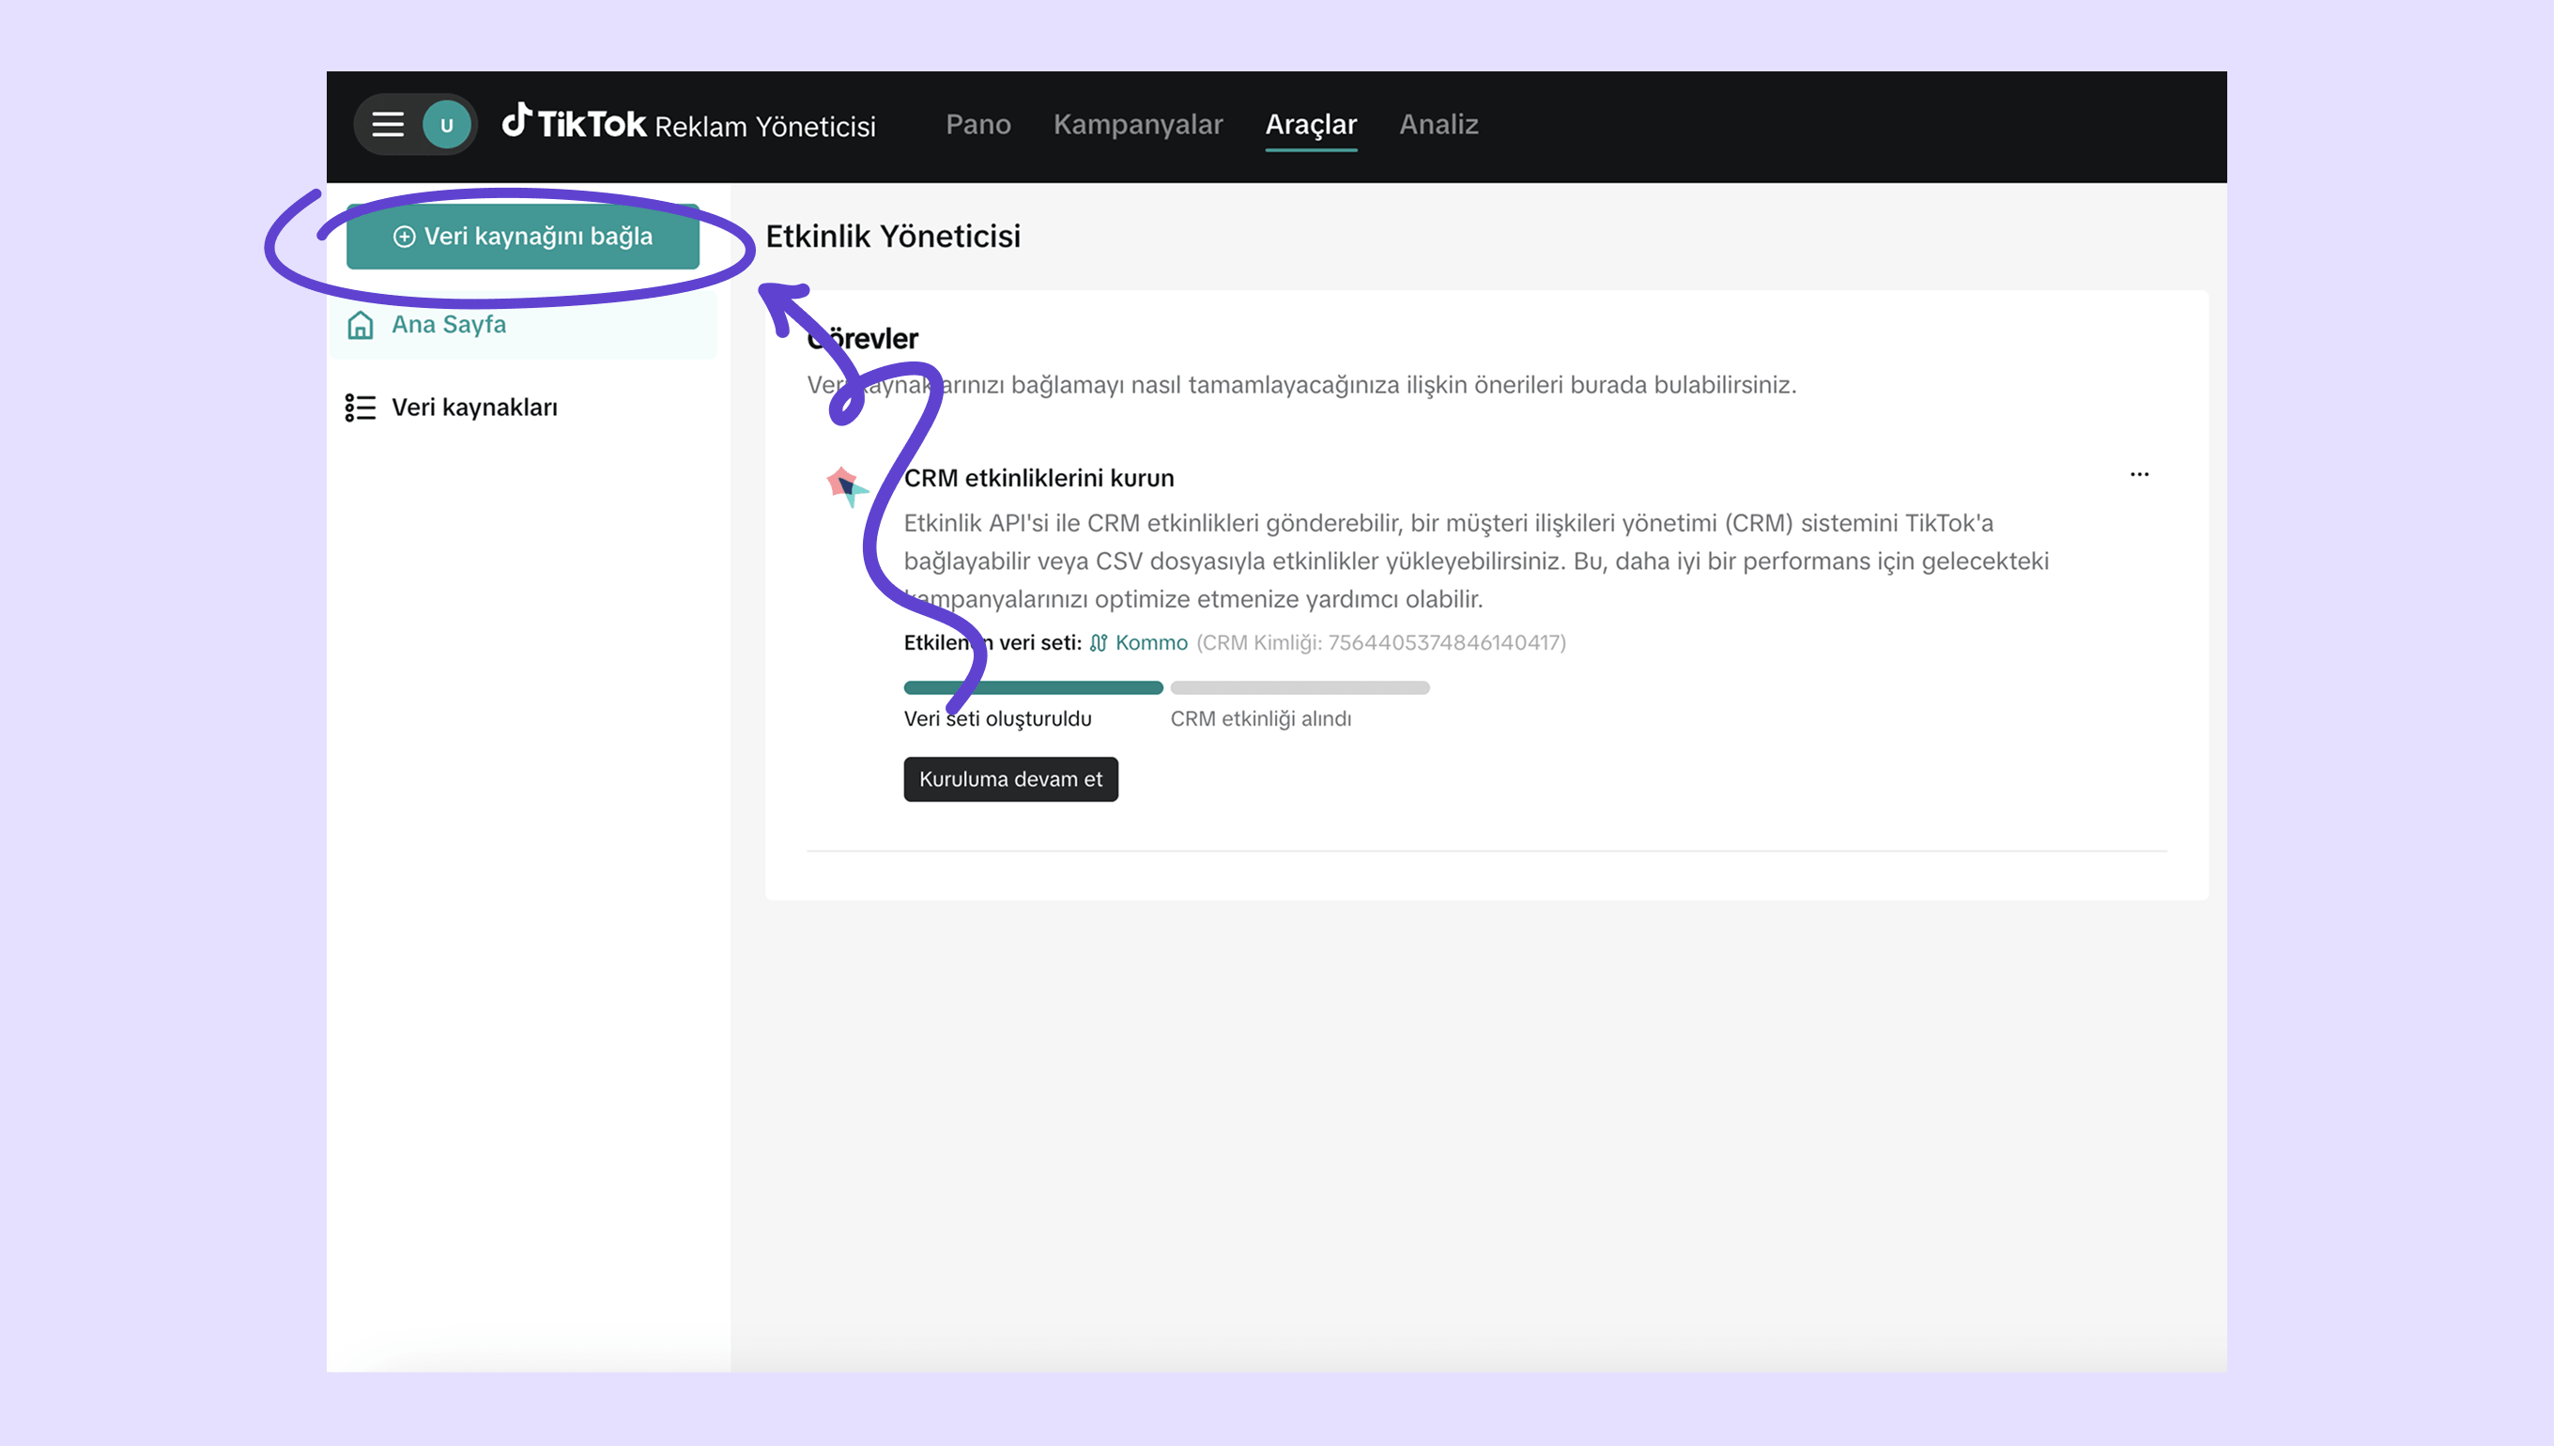Open the three-dot options menu for CRM task

point(2139,475)
